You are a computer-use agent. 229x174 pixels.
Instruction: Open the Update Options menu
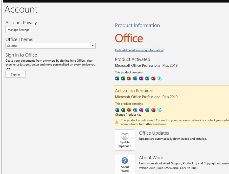(x=125, y=140)
